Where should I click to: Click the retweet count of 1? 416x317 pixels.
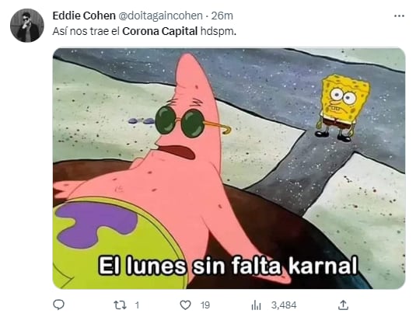coord(137,305)
